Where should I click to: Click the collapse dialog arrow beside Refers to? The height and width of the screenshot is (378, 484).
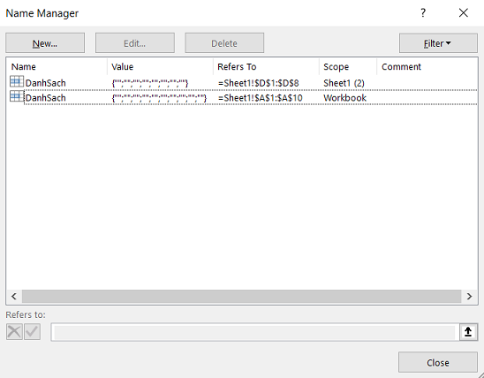[x=468, y=332]
